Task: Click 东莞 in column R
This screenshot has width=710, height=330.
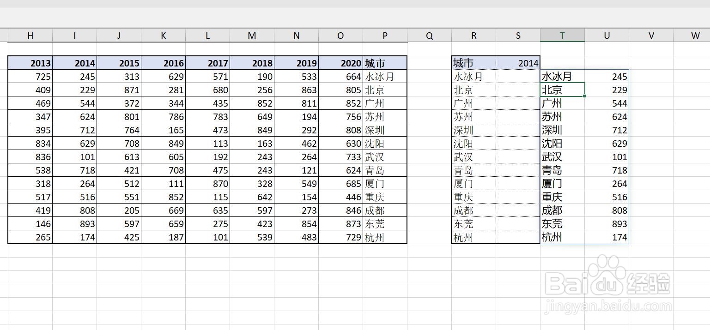Action: coord(473,224)
